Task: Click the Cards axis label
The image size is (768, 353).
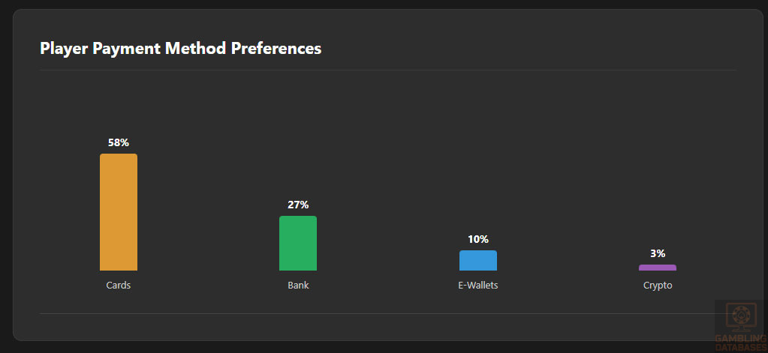Action: coord(119,286)
